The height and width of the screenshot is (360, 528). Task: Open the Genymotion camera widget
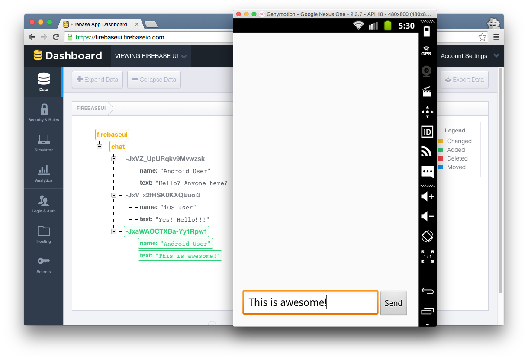427,71
